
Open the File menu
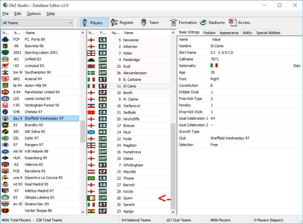tap(5, 14)
